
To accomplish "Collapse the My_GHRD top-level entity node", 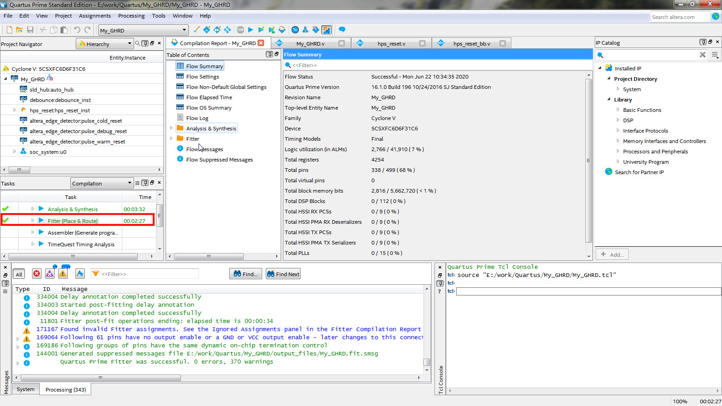I will point(5,79).
